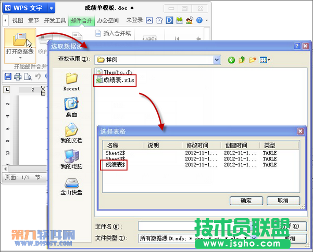Click the print preview icon
The height and width of the screenshot is (252, 313).
(x=28, y=76)
